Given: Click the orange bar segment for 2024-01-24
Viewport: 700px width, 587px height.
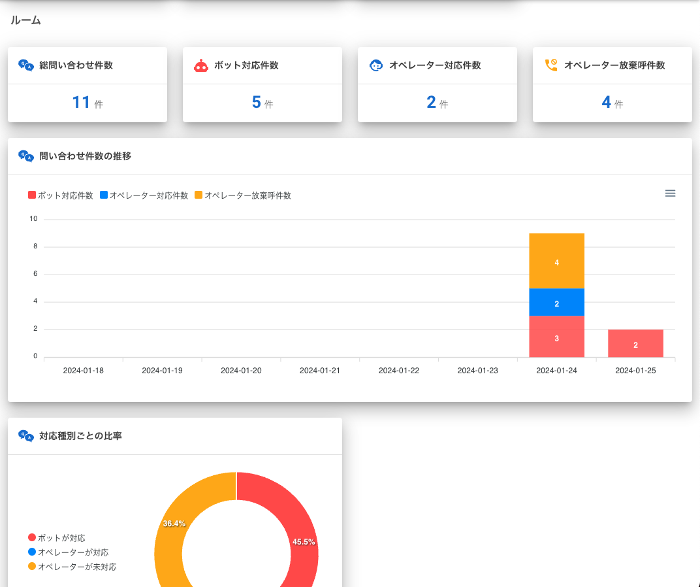Looking at the screenshot, I should [556, 261].
